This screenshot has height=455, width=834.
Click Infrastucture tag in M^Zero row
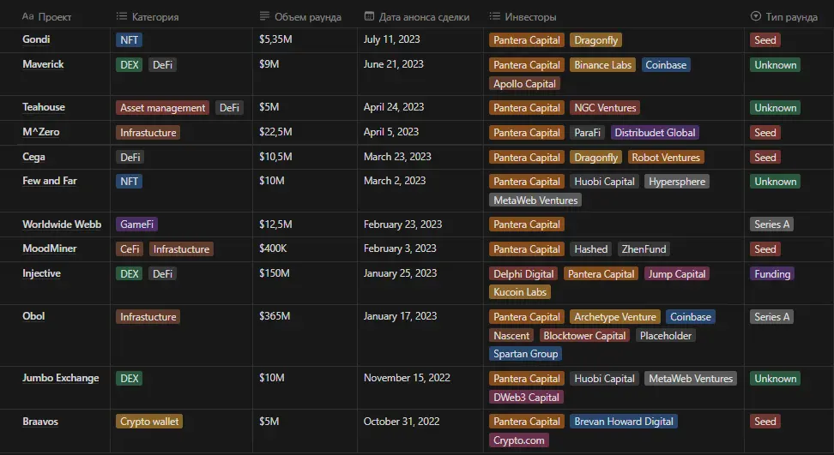(x=148, y=133)
